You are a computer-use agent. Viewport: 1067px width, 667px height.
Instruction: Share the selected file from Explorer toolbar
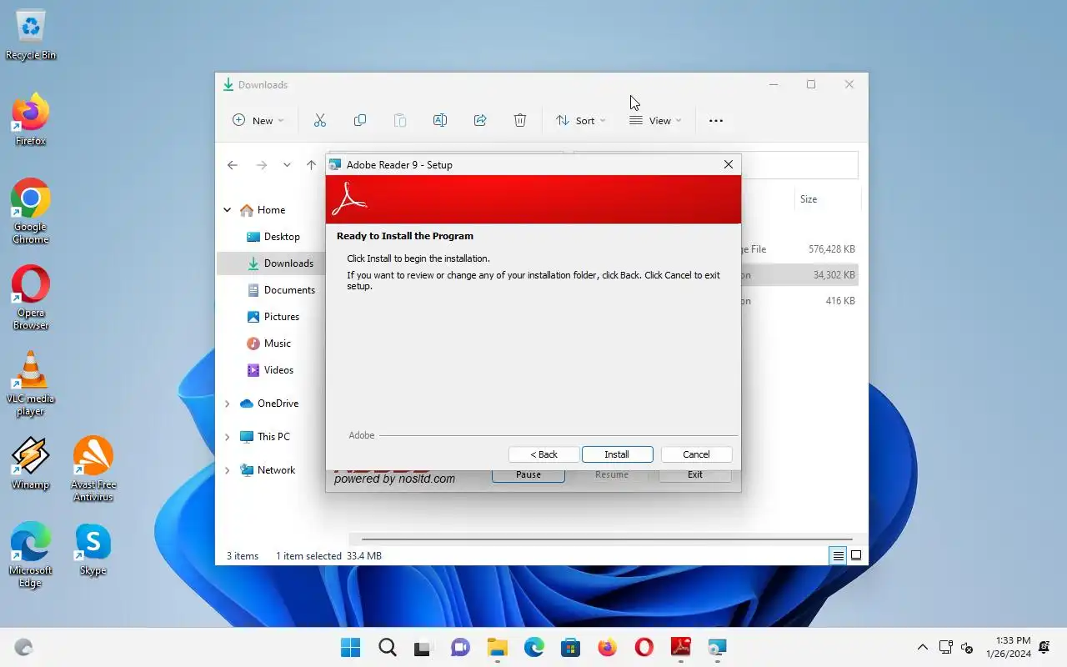tap(480, 120)
